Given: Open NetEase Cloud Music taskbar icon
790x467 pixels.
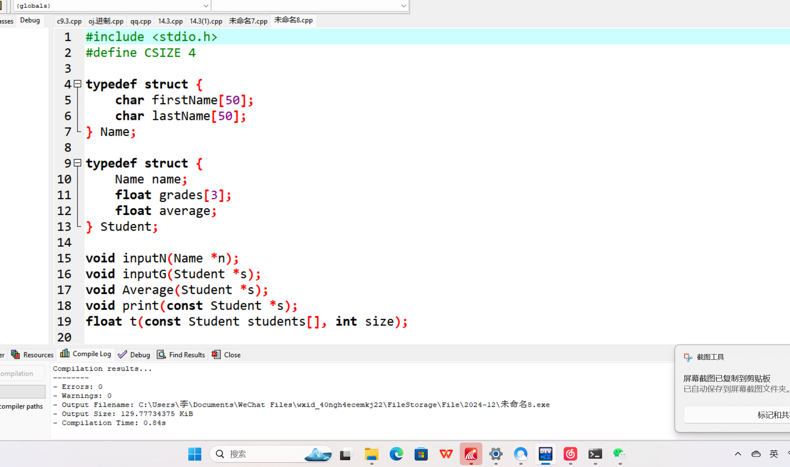Looking at the screenshot, I should [570, 454].
